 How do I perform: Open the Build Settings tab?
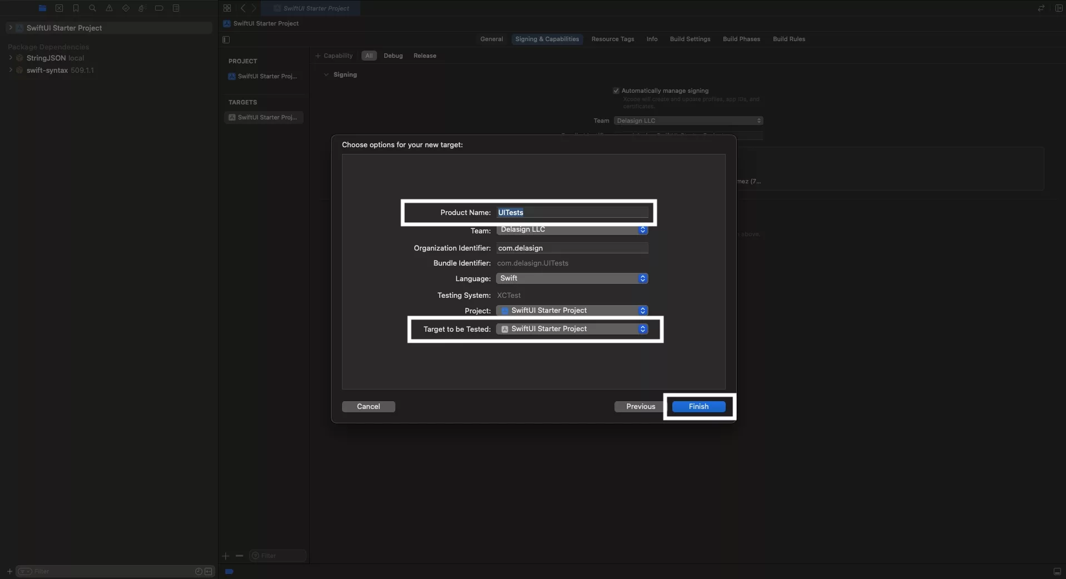(690, 39)
